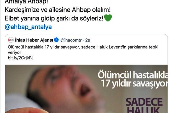Image resolution: width=172 pixels, height=113 pixels.
Task: Open the @ihacomtr handle
Action: coord(71,40)
